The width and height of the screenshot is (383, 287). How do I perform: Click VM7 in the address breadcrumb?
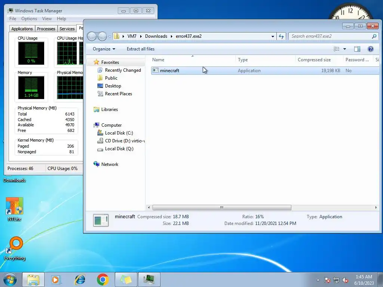(x=132, y=36)
